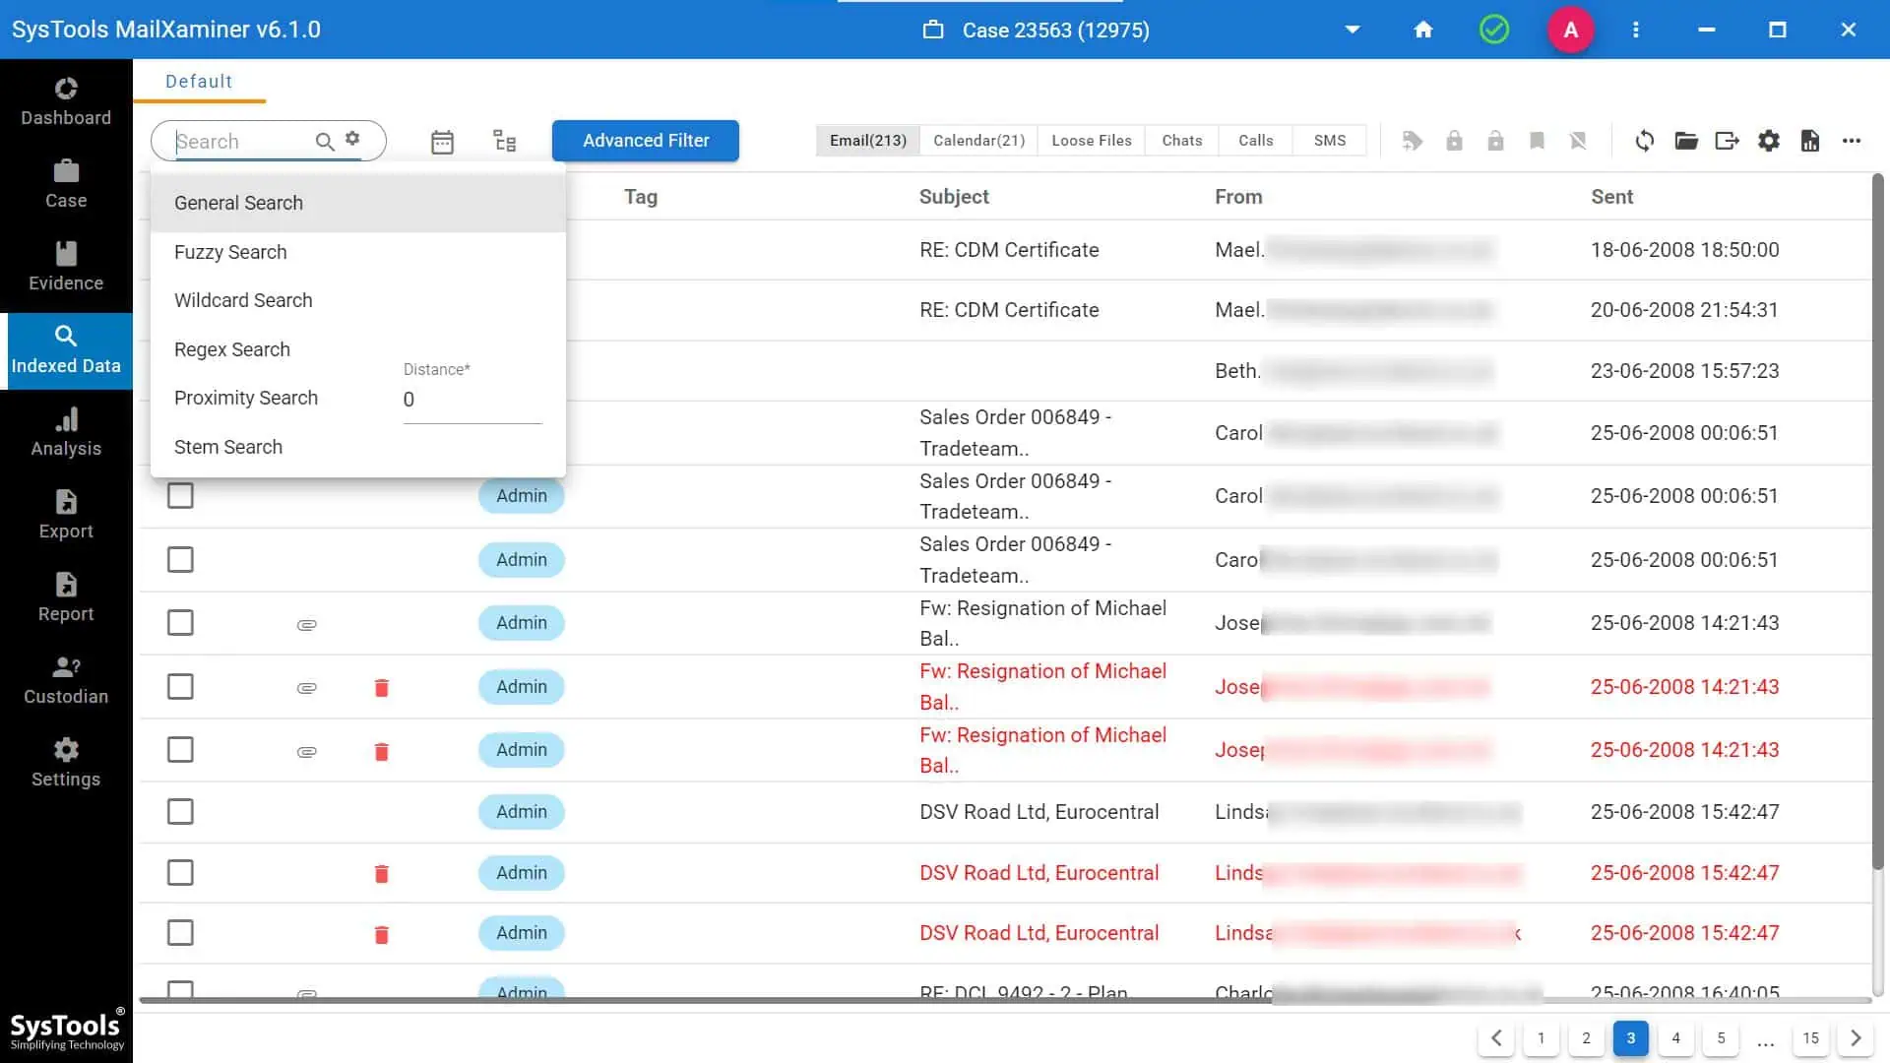The width and height of the screenshot is (1890, 1063).
Task: Tick the checkbox beside the fifth row, Sales Order 006849
Action: (x=180, y=496)
